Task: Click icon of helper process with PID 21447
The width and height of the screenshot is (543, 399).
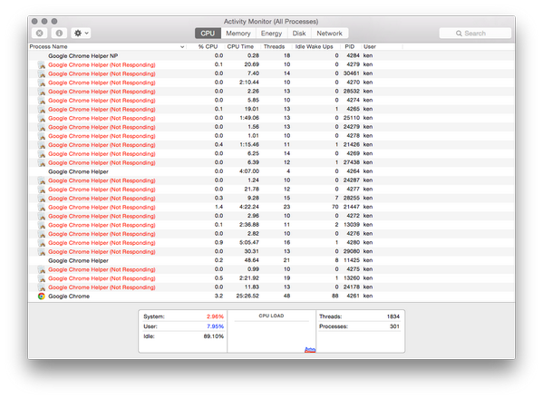Action: 42,207
